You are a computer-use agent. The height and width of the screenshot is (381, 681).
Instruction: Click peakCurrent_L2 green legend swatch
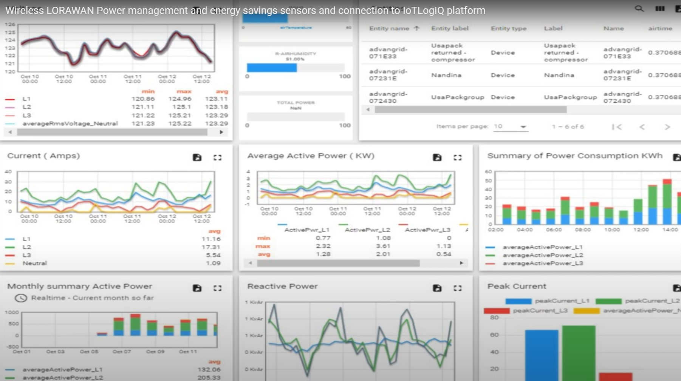pos(608,301)
